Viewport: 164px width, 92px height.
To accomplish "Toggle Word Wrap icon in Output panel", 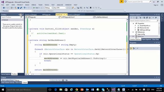I will click(67, 80).
